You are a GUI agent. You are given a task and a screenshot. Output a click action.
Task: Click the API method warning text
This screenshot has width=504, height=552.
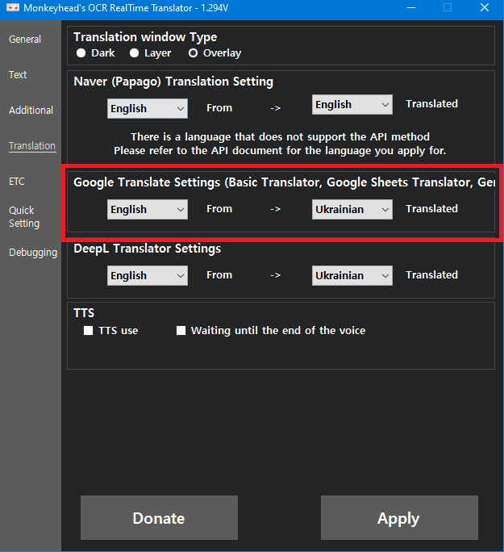pos(280,144)
